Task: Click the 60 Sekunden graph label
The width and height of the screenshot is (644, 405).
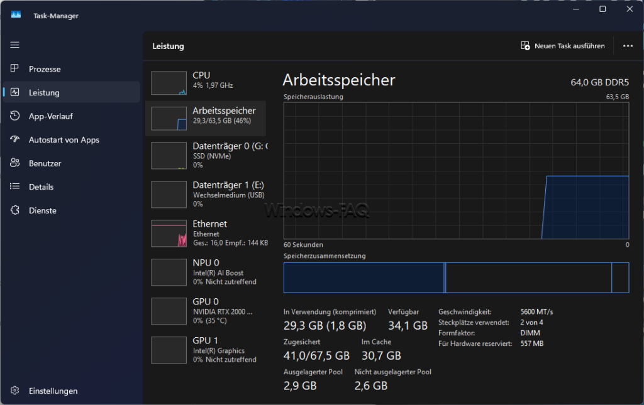Action: [303, 245]
